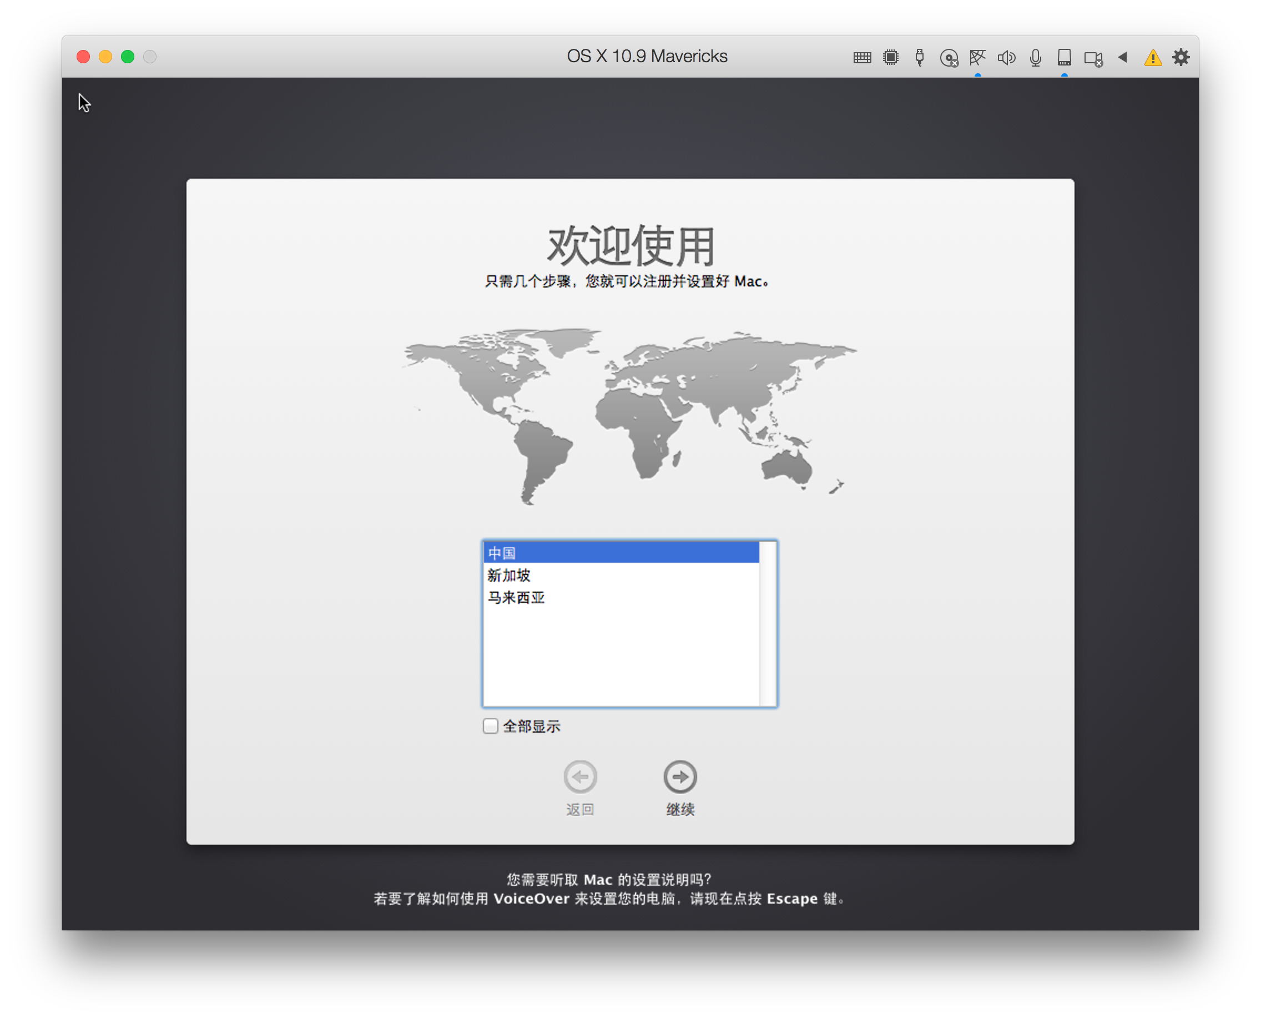The image size is (1261, 1019).
Task: Click the speaker sound icon
Action: tap(1006, 58)
